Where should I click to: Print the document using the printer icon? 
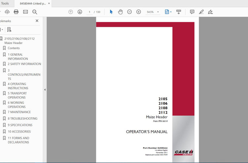coord(16,12)
